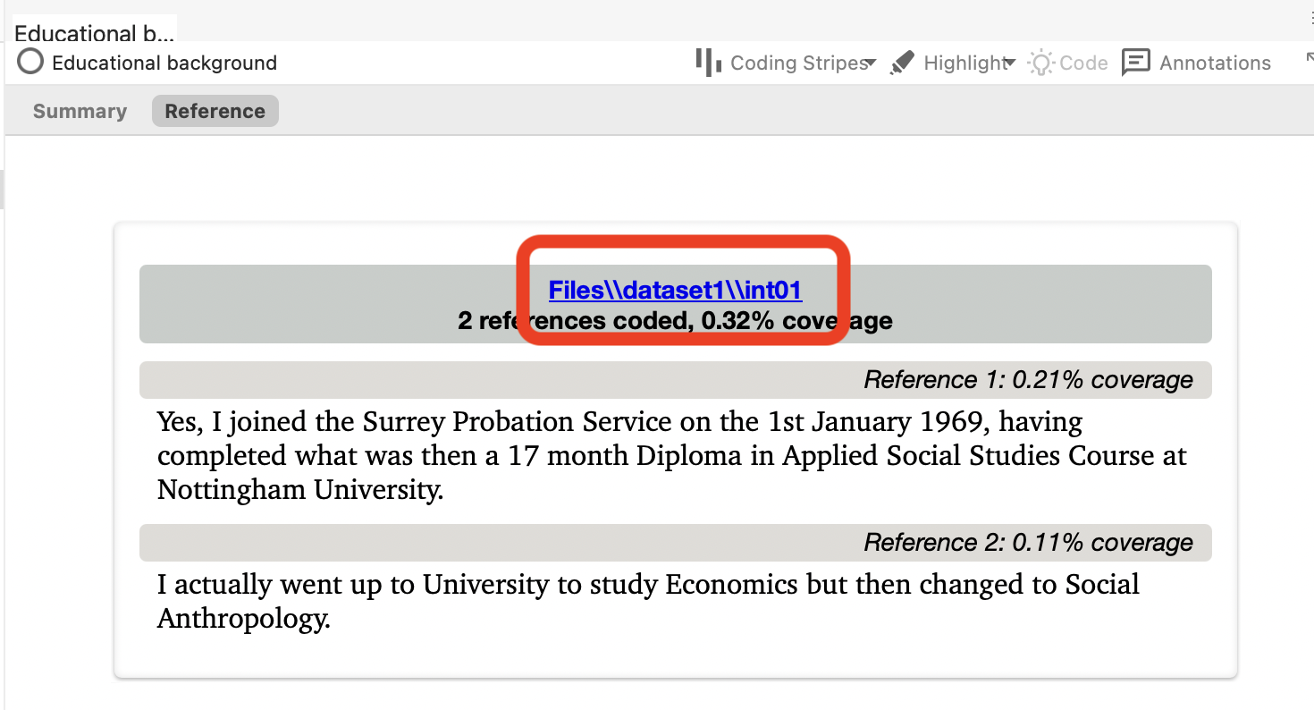Screen dimensions: 1314x710
Task: Click the Code lightbulb icon
Action: [x=1040, y=63]
